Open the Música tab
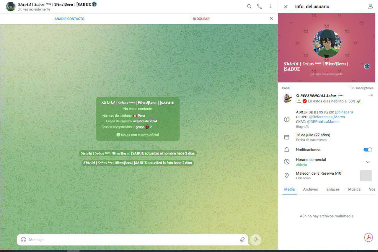Viewport: 378px width, 252px height. (354, 189)
